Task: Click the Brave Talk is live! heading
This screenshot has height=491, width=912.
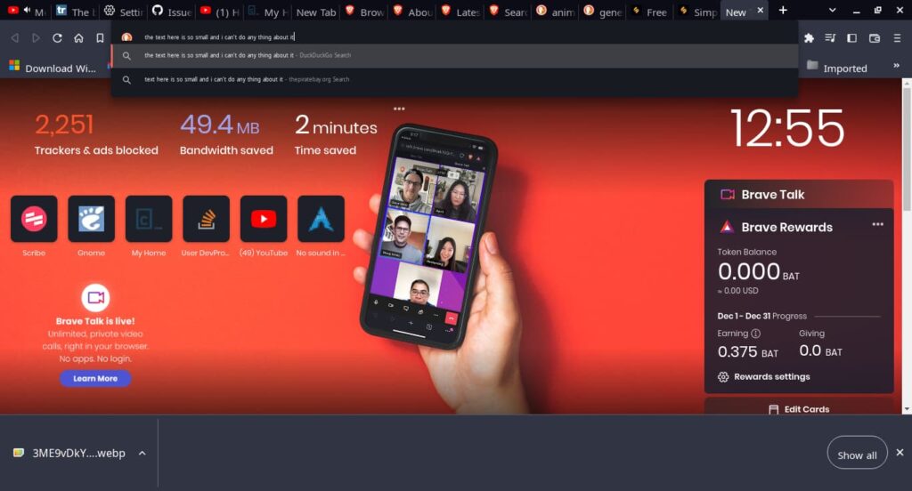Action: click(95, 321)
